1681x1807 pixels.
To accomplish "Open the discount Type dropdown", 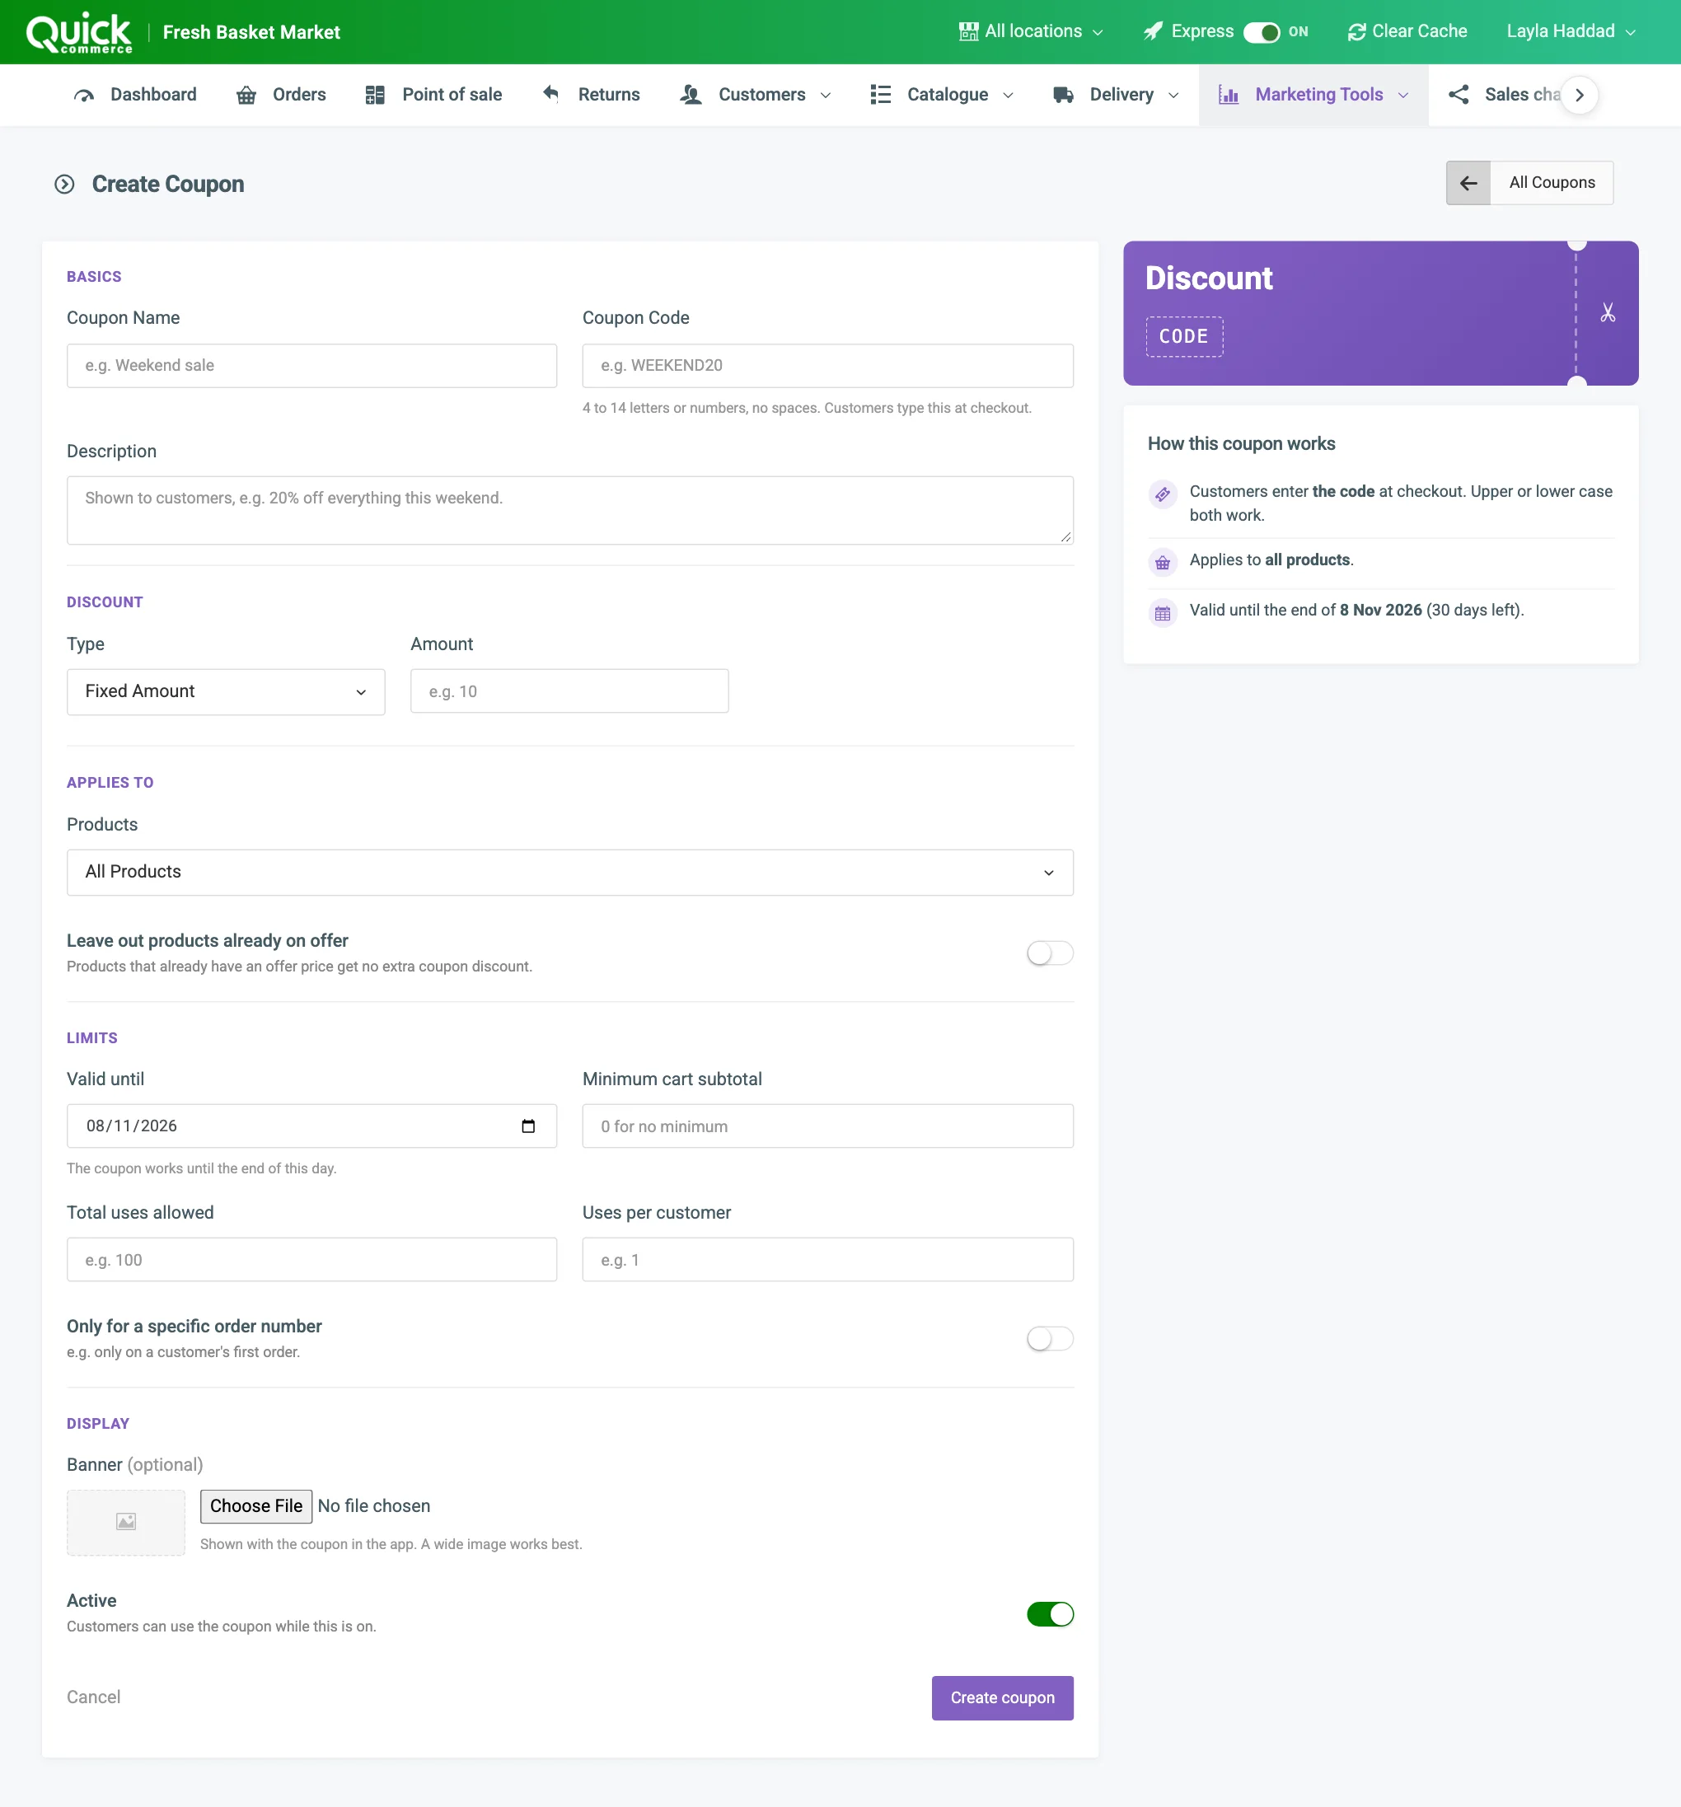I will [x=226, y=691].
